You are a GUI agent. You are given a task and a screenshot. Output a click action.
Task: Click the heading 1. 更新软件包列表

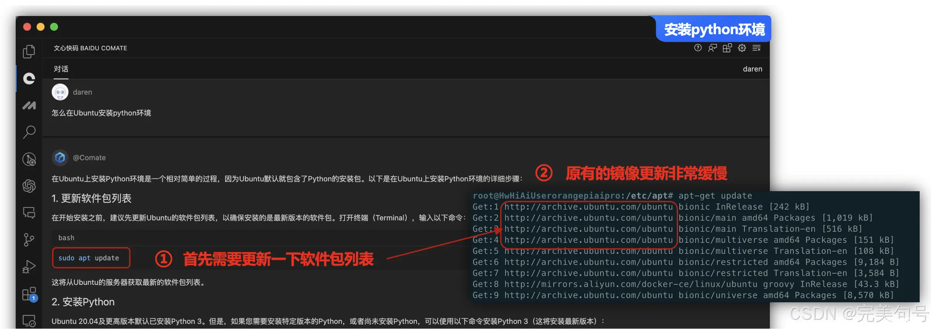92,198
